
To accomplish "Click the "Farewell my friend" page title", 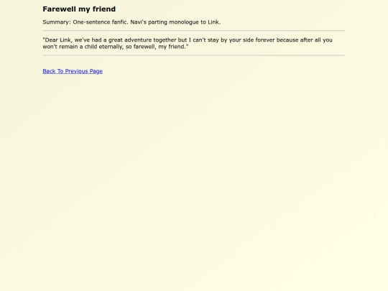I will 79,9.
